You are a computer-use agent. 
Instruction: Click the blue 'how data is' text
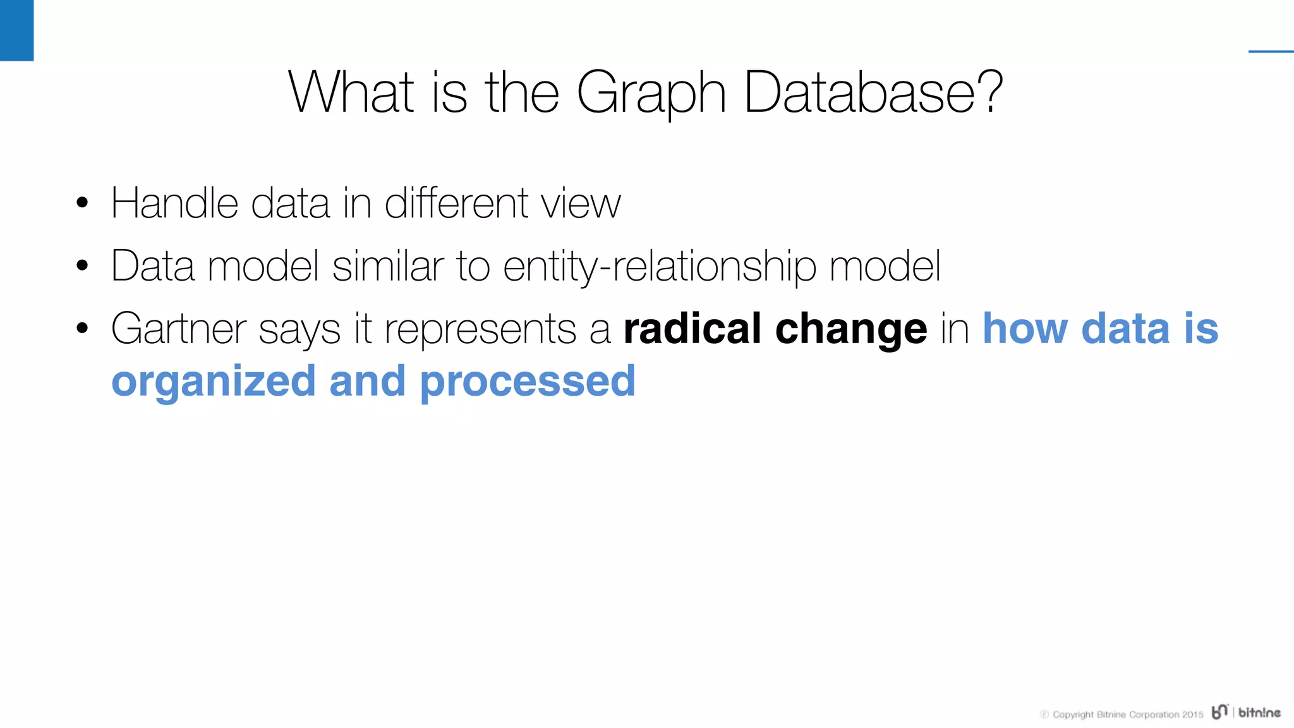point(1101,329)
